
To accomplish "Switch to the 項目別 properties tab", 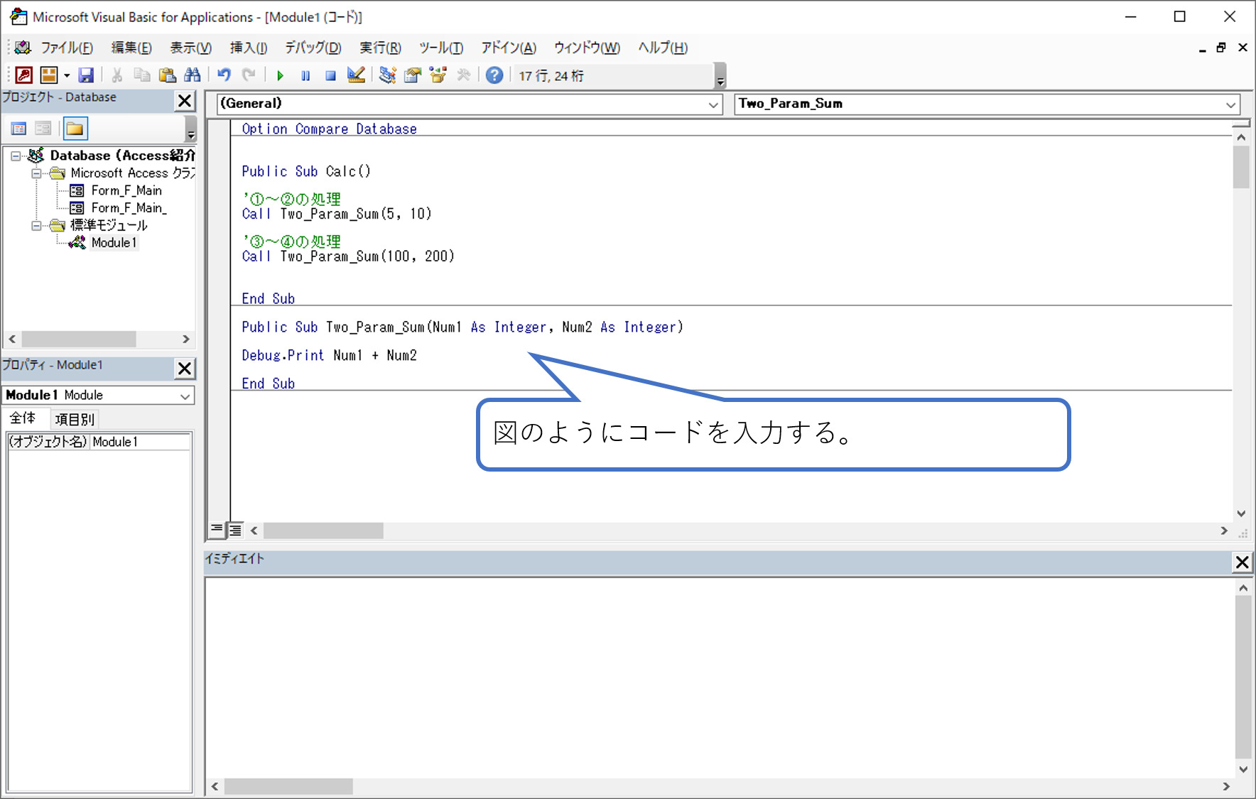I will coord(75,419).
